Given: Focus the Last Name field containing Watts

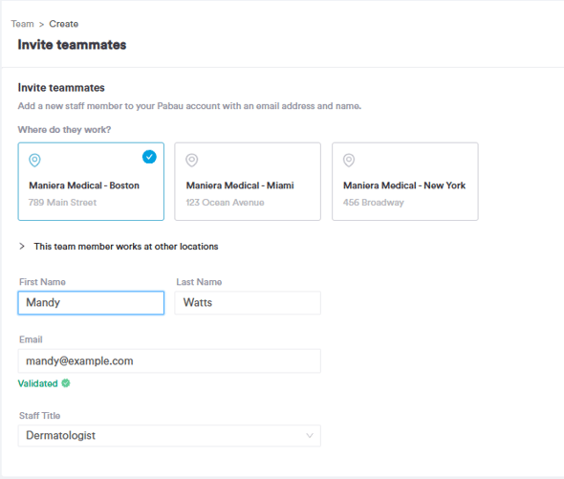Looking at the screenshot, I should click(x=248, y=303).
